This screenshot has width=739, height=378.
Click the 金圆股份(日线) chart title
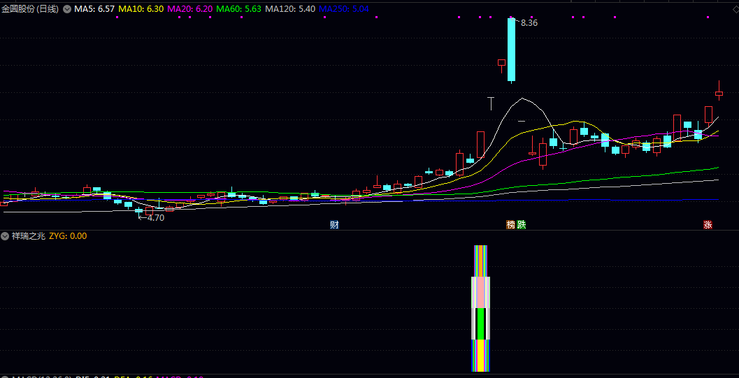[30, 9]
